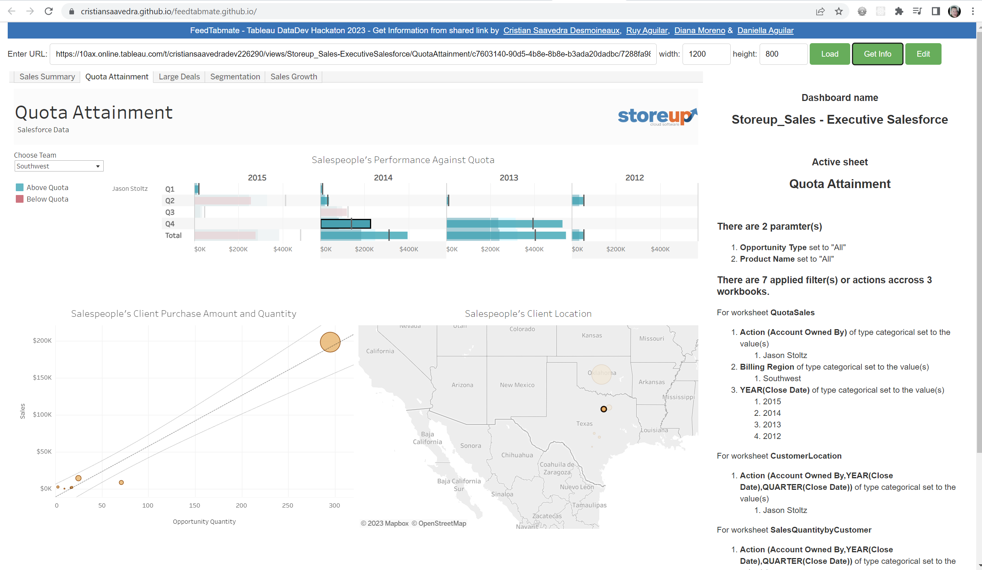Open the Cristian Saavedra Desmoineaux link
This screenshot has width=982, height=570.
561,30
